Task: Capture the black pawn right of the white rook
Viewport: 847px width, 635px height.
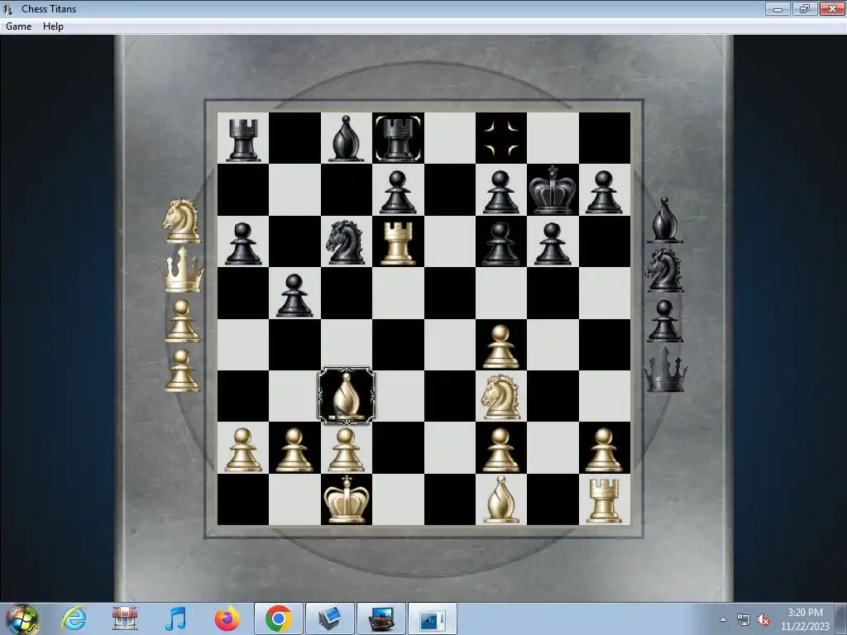Action: [x=500, y=244]
